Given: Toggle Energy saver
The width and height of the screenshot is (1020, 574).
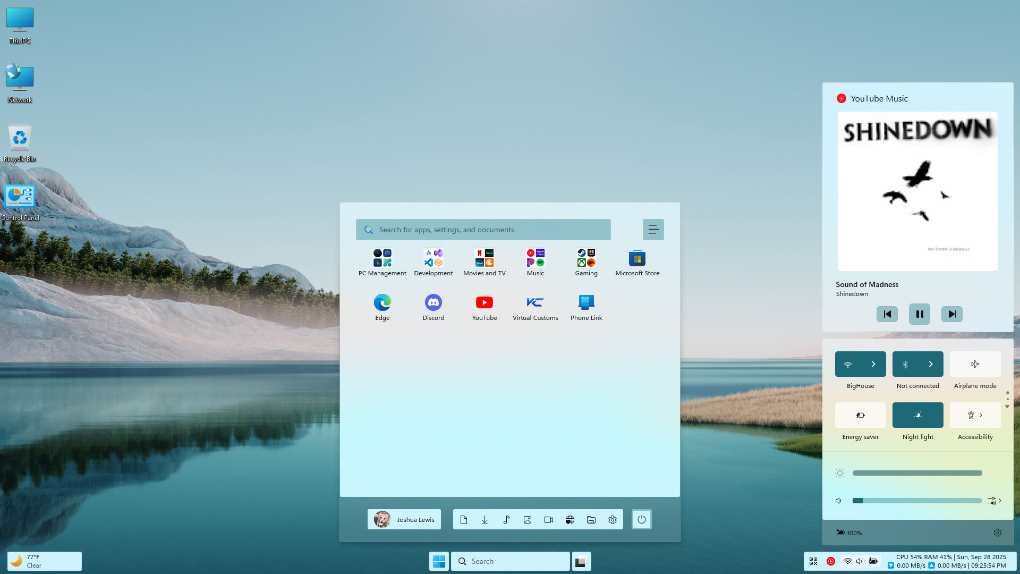Looking at the screenshot, I should click(861, 415).
